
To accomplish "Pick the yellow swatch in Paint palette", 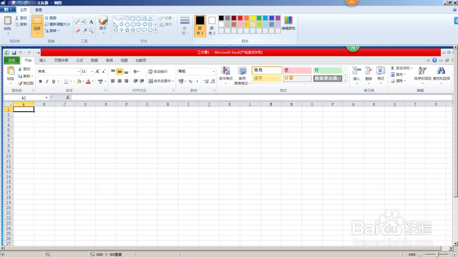I will tap(253, 18).
